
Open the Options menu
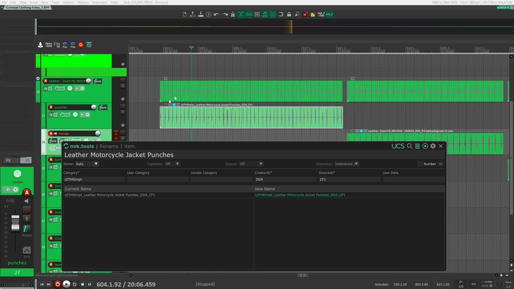click(69, 2)
